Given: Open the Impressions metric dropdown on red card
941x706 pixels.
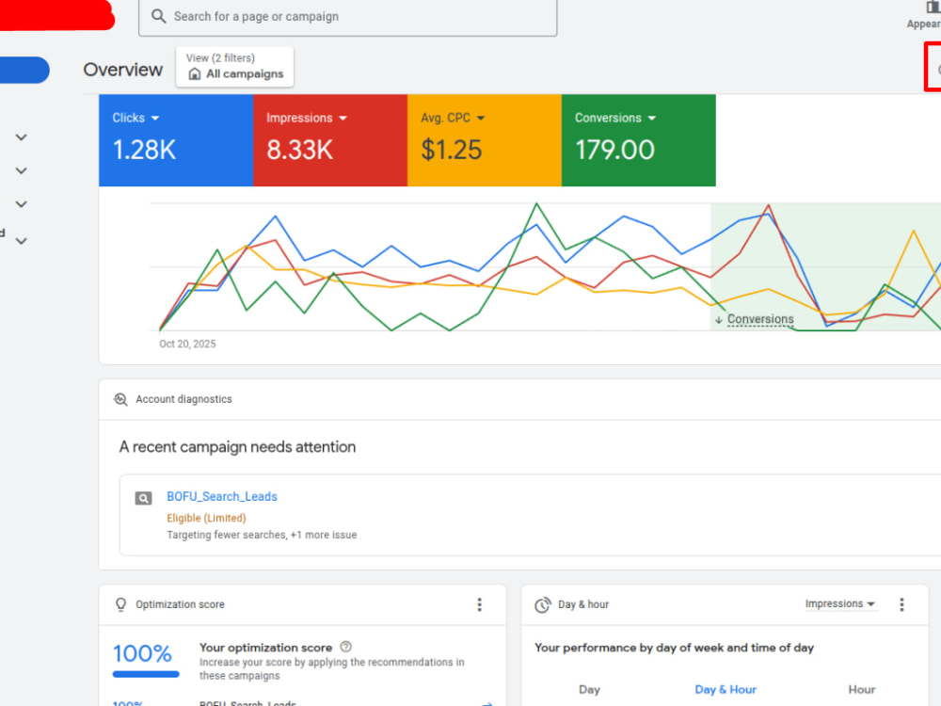Looking at the screenshot, I should tap(307, 118).
